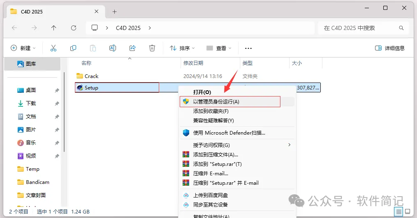The image size is (417, 218).
Task: Open a new tab with plus button
Action: (114, 11)
